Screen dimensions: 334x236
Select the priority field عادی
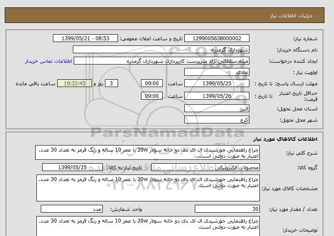[216, 72]
